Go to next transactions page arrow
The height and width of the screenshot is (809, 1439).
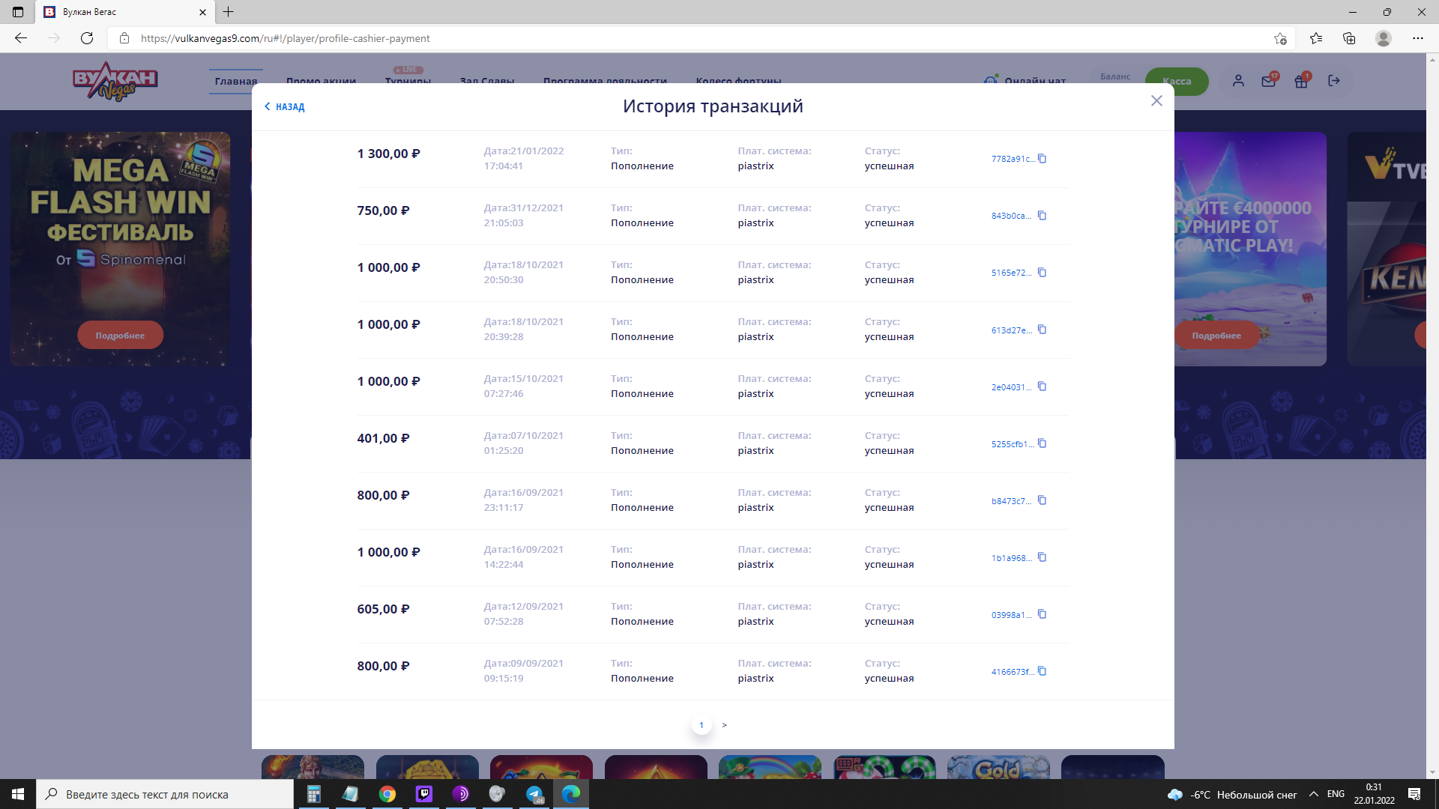724,725
